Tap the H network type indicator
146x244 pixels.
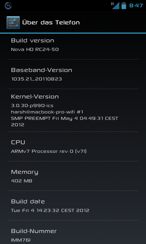[x=112, y=4]
